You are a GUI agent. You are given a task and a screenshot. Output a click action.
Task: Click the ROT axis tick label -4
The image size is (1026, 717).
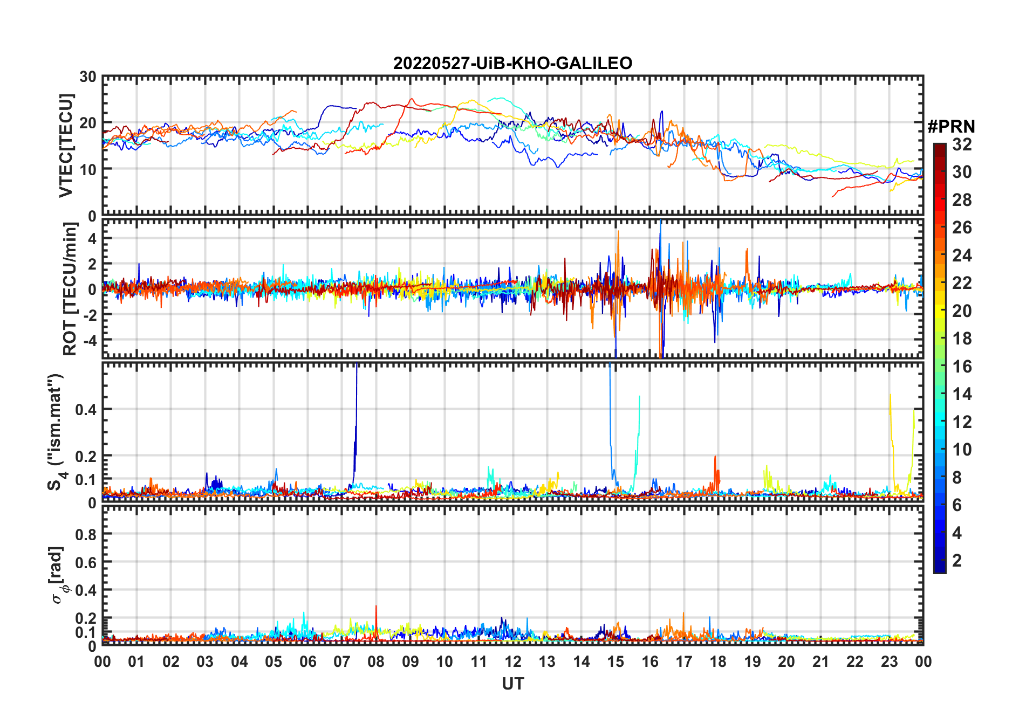click(90, 340)
